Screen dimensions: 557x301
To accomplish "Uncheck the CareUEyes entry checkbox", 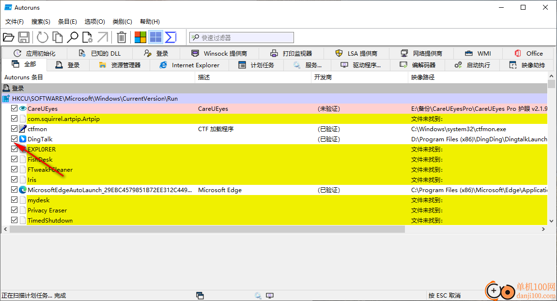I will tap(14, 108).
